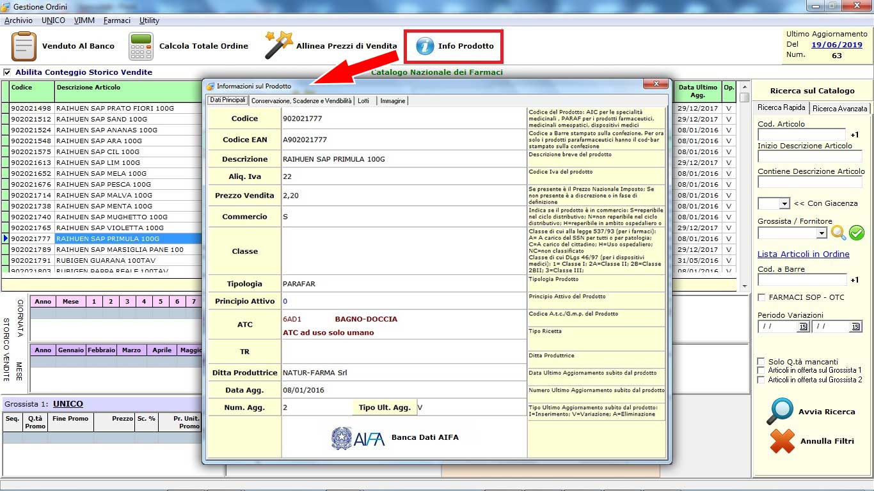Check Articoli in offerta sul Grossista 2

pos(761,380)
